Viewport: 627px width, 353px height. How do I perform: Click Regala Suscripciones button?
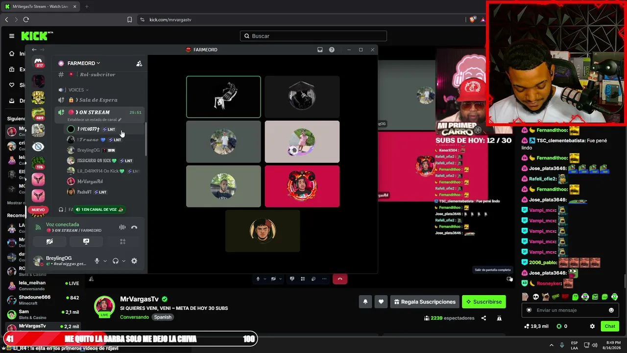click(x=424, y=302)
